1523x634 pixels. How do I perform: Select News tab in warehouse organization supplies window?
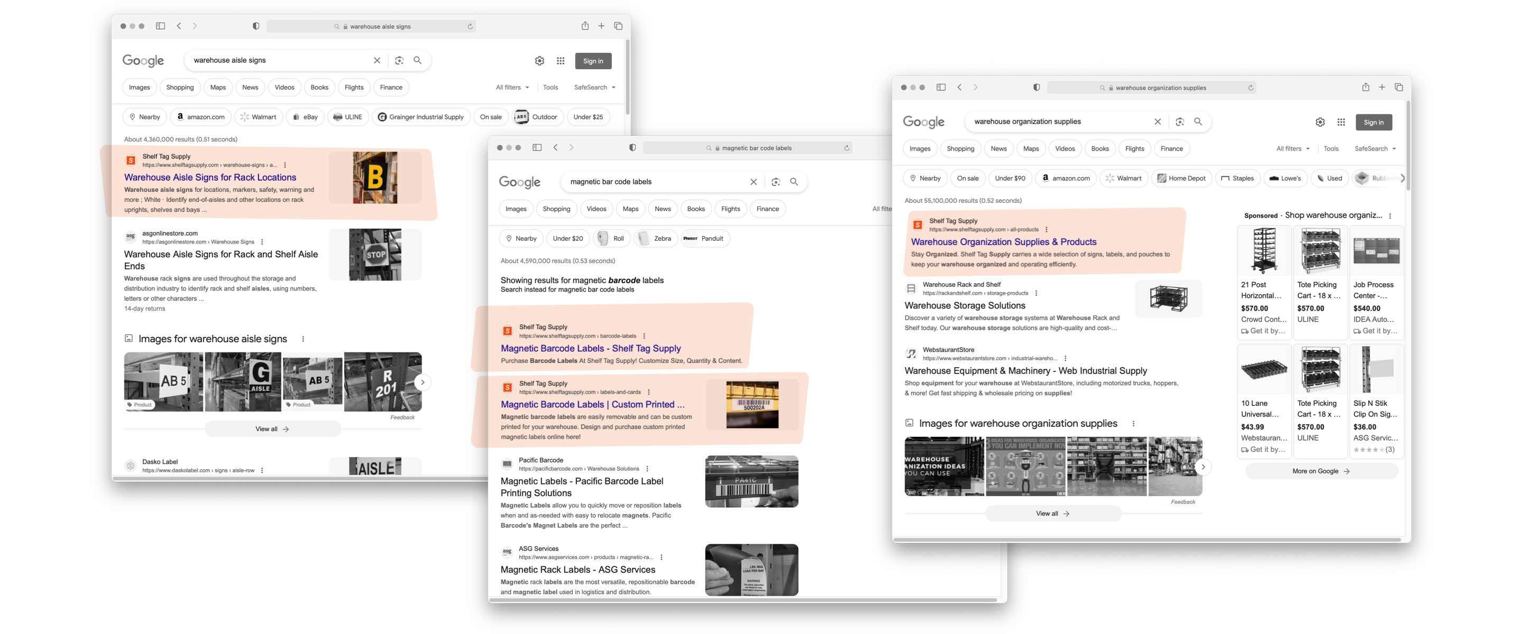pos(998,149)
